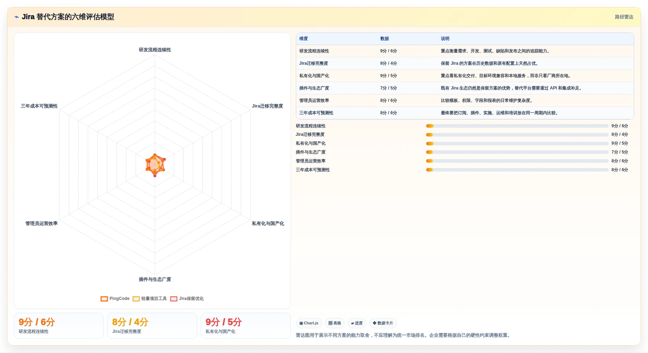Click progress bar for 私有化与国产化
Image resolution: width=648 pixels, height=353 pixels.
tap(517, 144)
